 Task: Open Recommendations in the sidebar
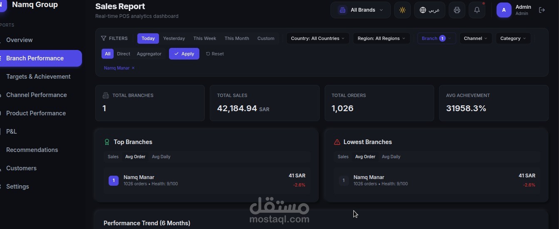[41, 150]
